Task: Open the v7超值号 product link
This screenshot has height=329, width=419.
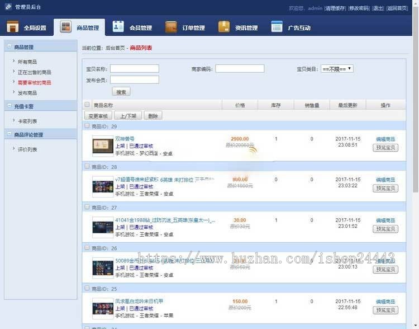Action: pos(165,180)
